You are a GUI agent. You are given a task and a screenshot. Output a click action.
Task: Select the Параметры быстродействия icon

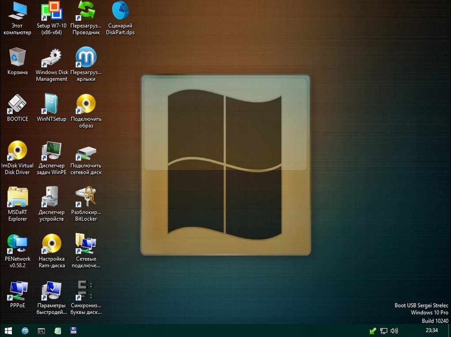52,298
